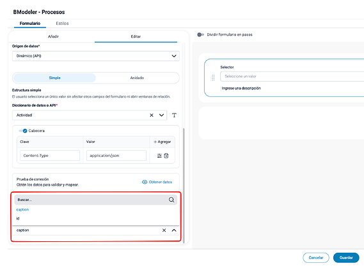
Task: Edit the Content-Type key field
Action: (x=50, y=156)
